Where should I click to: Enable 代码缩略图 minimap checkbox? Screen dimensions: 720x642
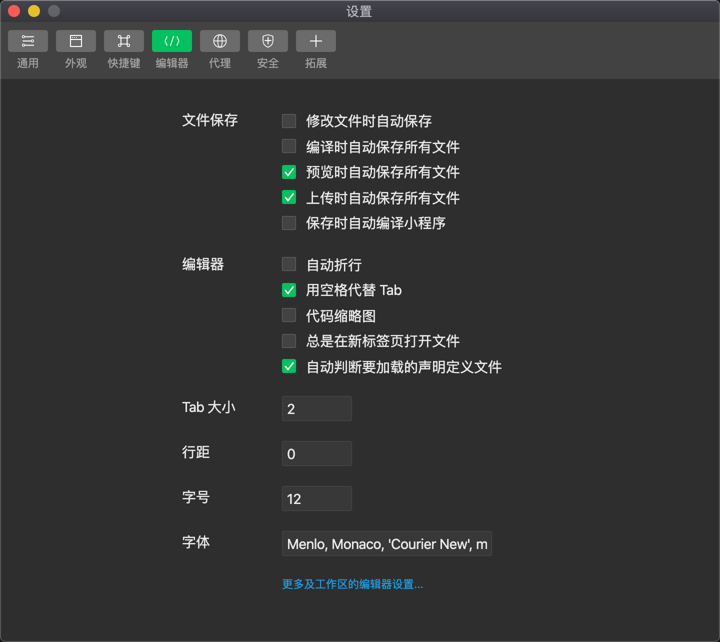pyautogui.click(x=289, y=315)
